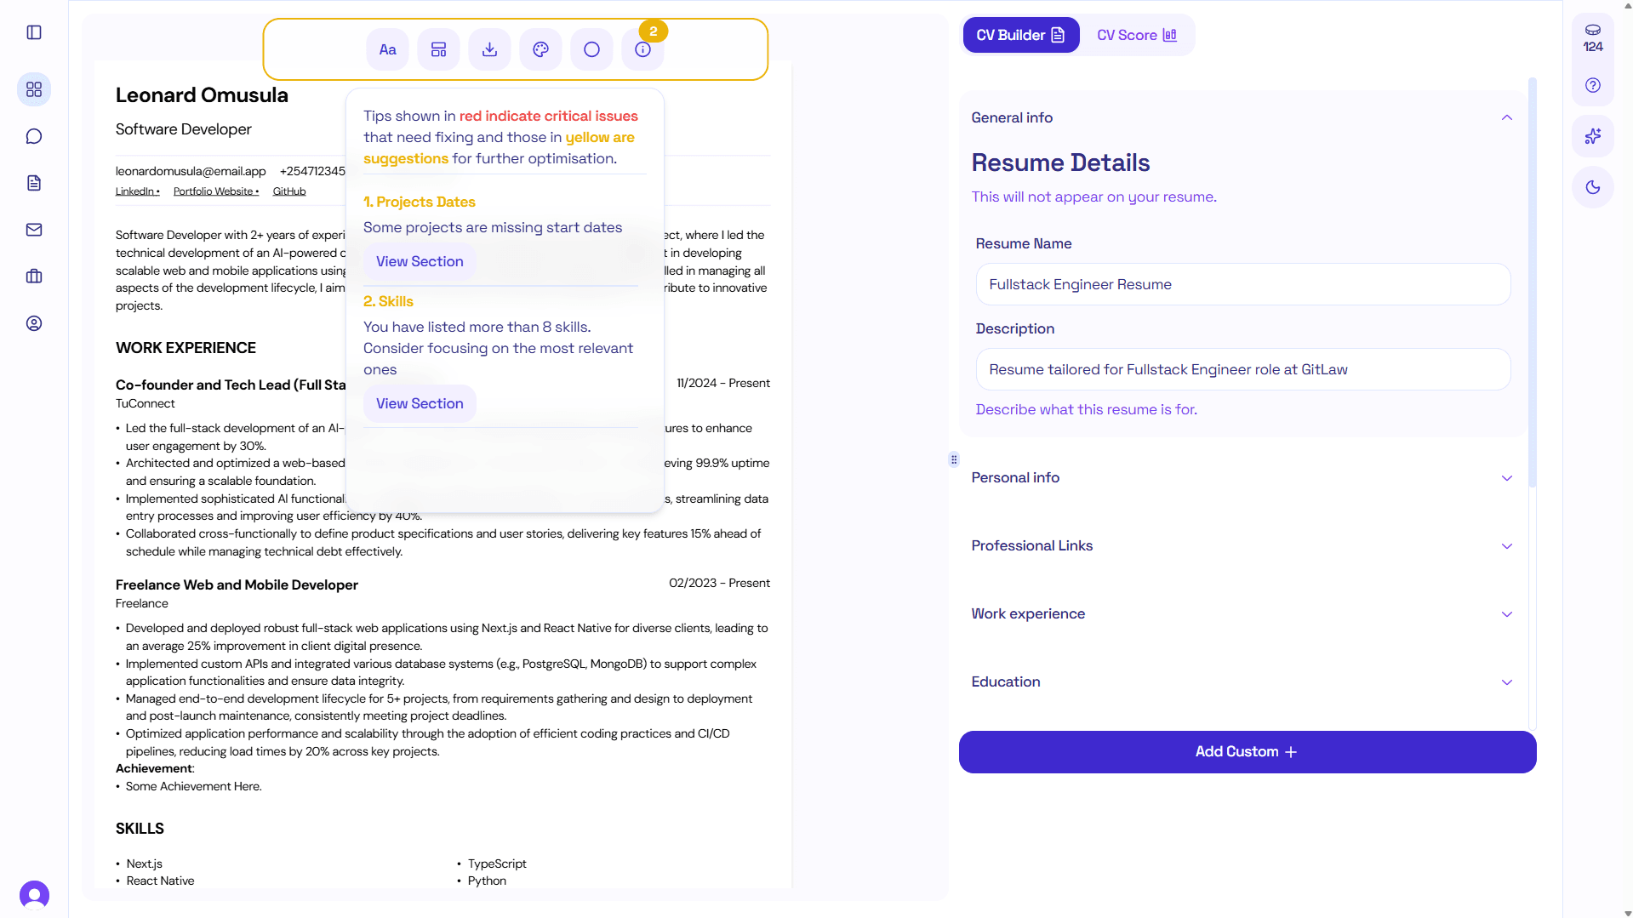Click the Add Custom button

point(1246,751)
